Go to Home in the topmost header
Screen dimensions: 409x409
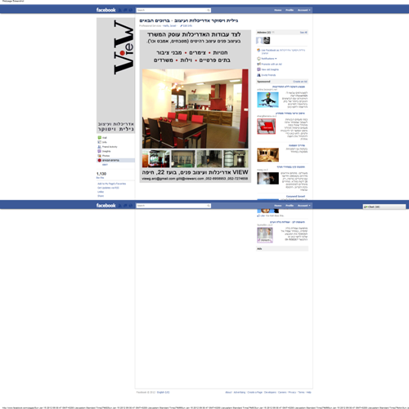pyautogui.click(x=278, y=10)
